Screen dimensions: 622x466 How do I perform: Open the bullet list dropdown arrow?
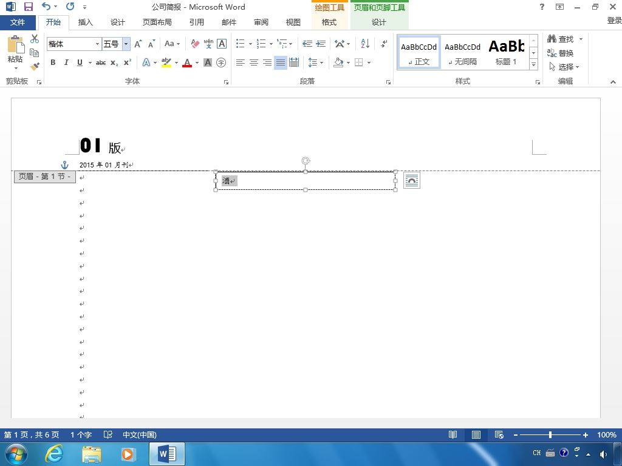click(x=250, y=44)
